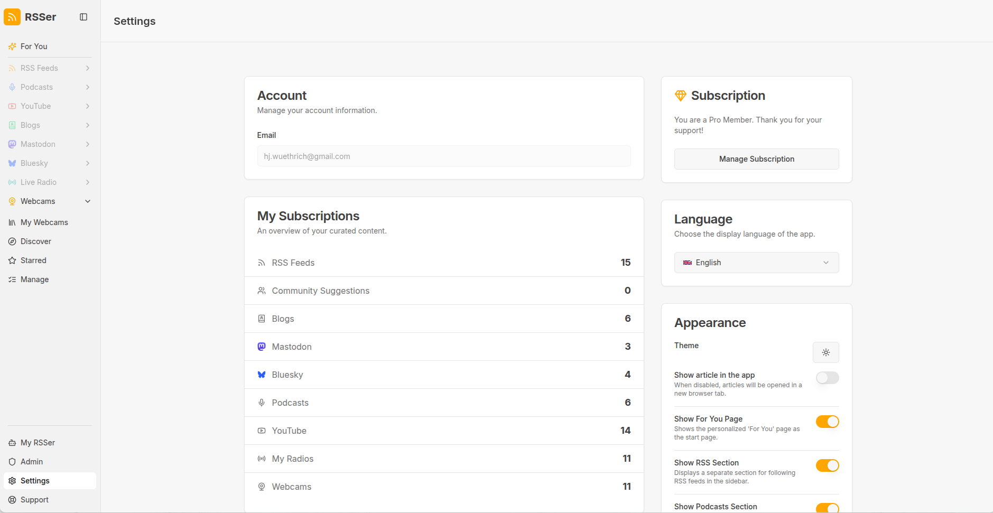Viewport: 993px width, 513px height.
Task: Click the Mastodon icon in the sidebar
Action: click(x=12, y=144)
